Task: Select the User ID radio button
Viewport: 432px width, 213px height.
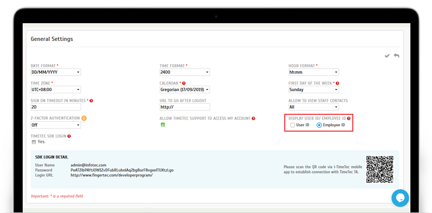Action: pyautogui.click(x=292, y=125)
